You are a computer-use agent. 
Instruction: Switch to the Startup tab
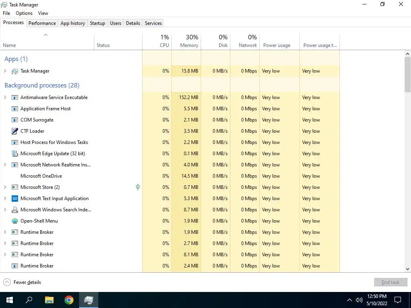pos(98,23)
